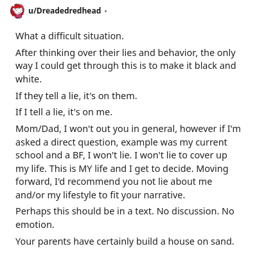Select the 'What a difficult situation.' sentence
257x264 pixels.
coord(69,36)
